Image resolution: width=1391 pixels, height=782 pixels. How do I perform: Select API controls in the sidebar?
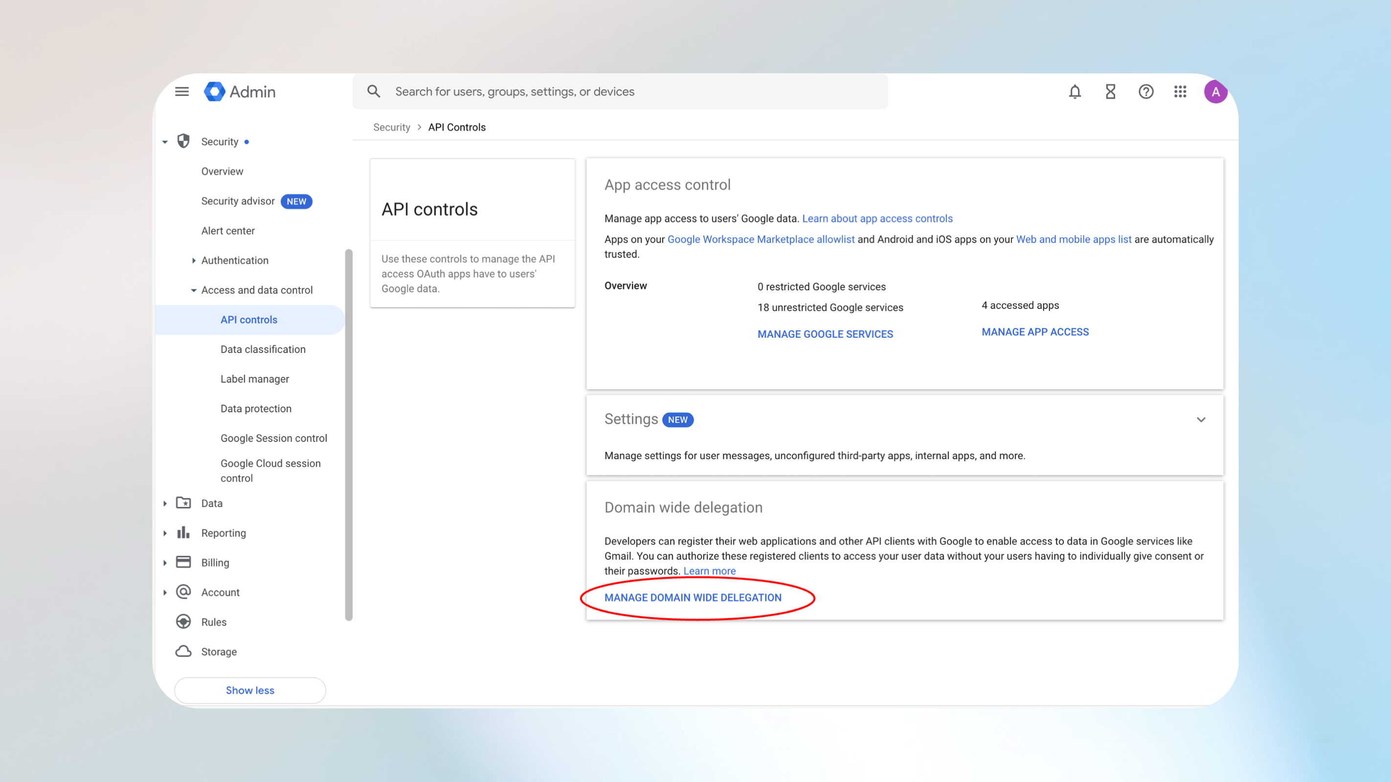(248, 320)
